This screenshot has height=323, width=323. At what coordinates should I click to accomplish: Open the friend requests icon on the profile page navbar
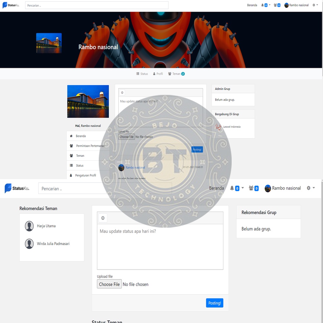tap(275, 5)
